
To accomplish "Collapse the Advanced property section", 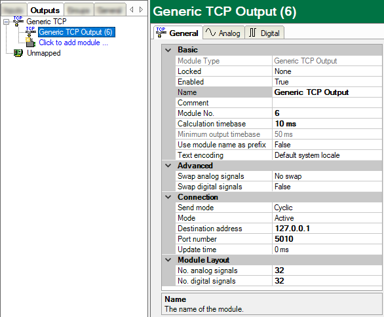I will pyautogui.click(x=168, y=166).
